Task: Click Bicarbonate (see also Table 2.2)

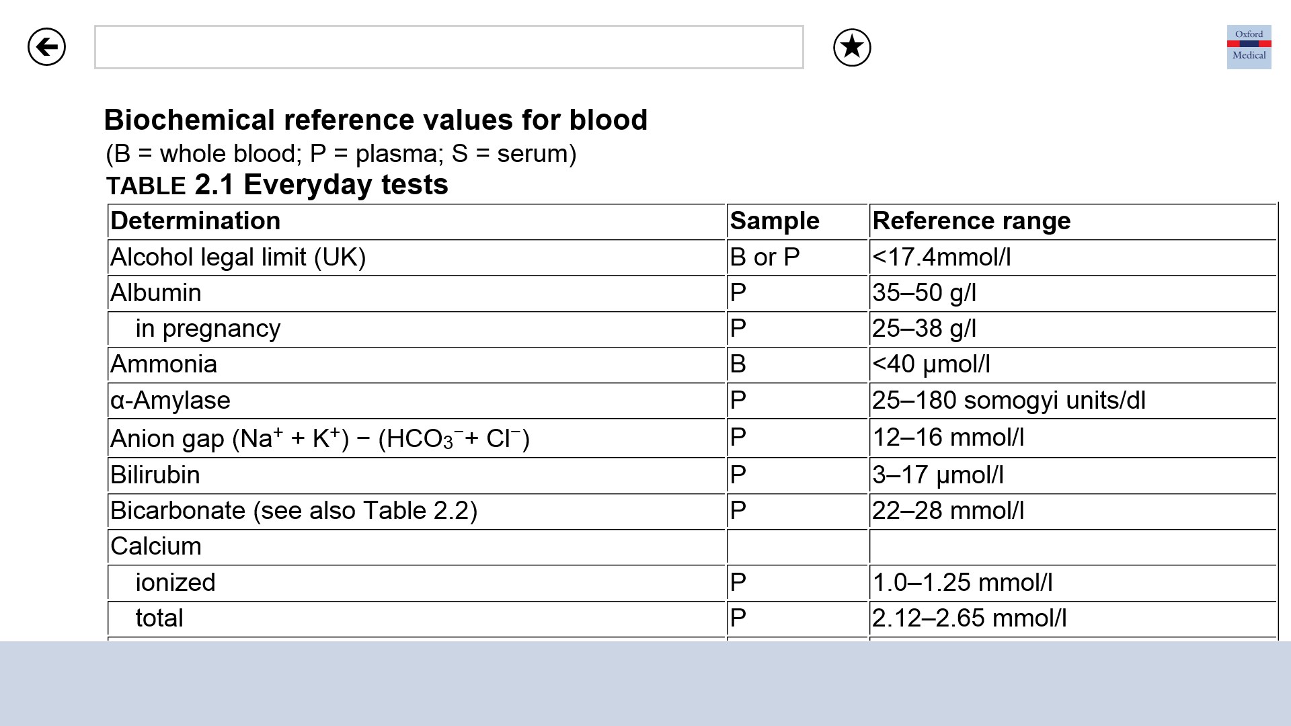Action: (294, 511)
